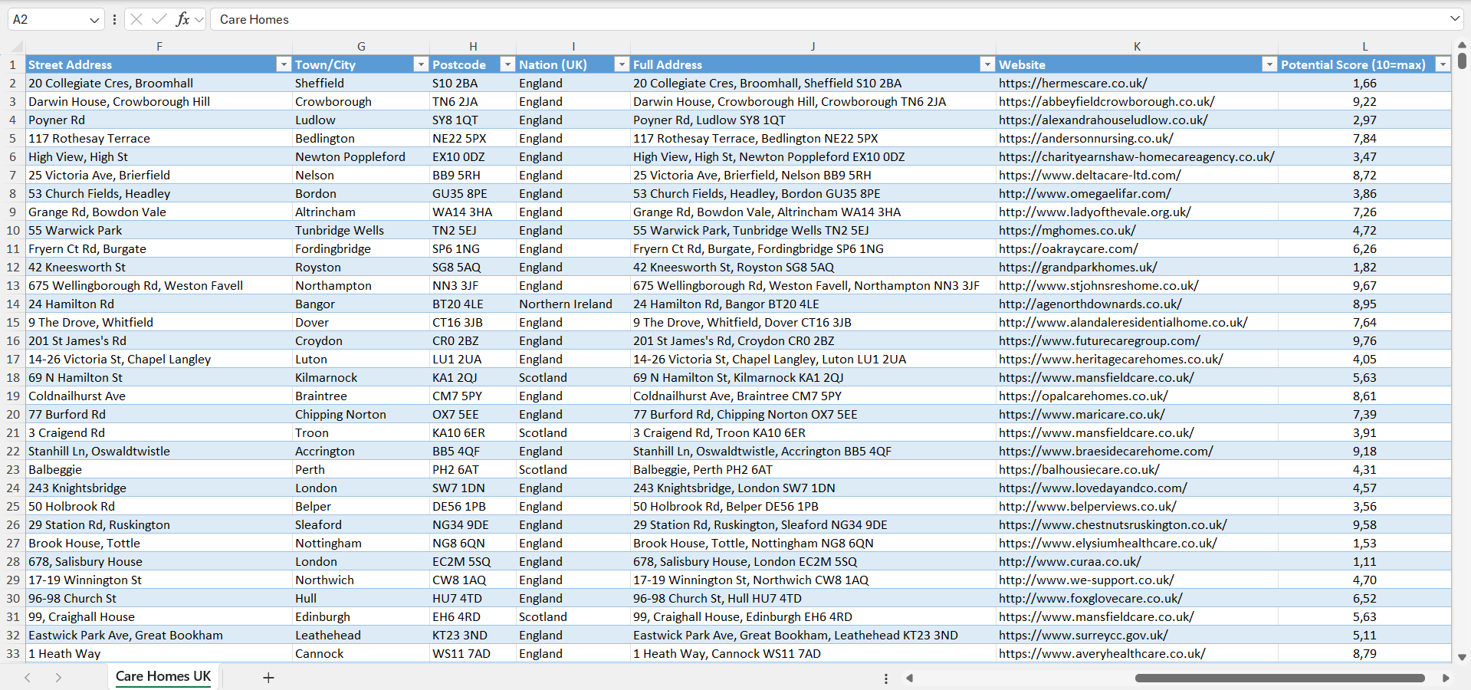Select the Care Homes UK sheet tab
Screen dimensions: 1471x690
(163, 676)
